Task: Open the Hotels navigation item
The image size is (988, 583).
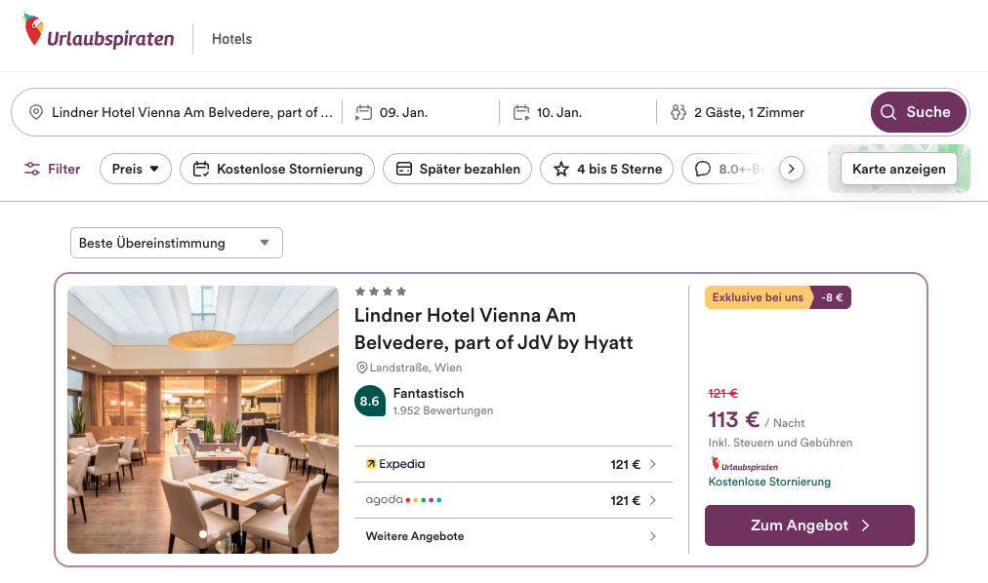Action: click(231, 39)
